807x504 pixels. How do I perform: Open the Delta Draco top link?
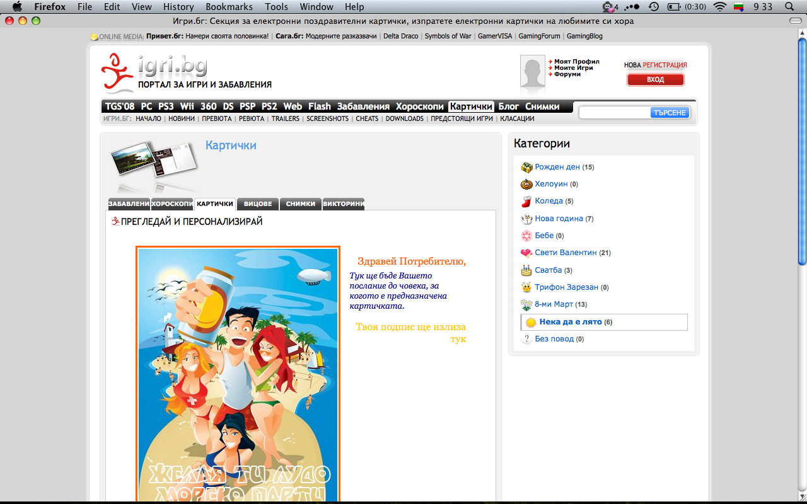click(x=400, y=36)
